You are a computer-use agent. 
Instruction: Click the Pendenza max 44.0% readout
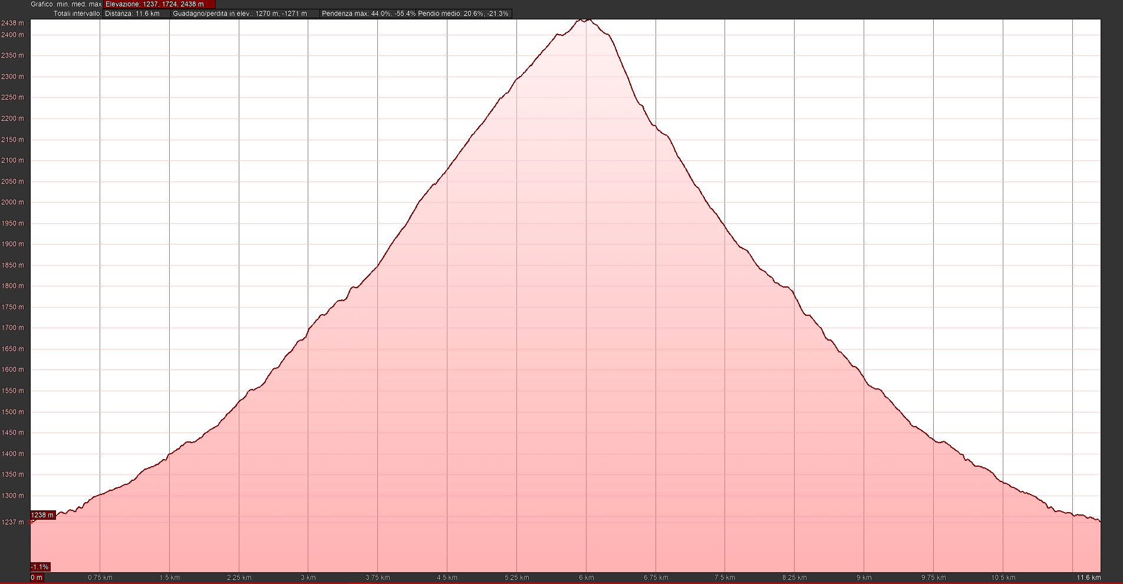tap(368, 14)
